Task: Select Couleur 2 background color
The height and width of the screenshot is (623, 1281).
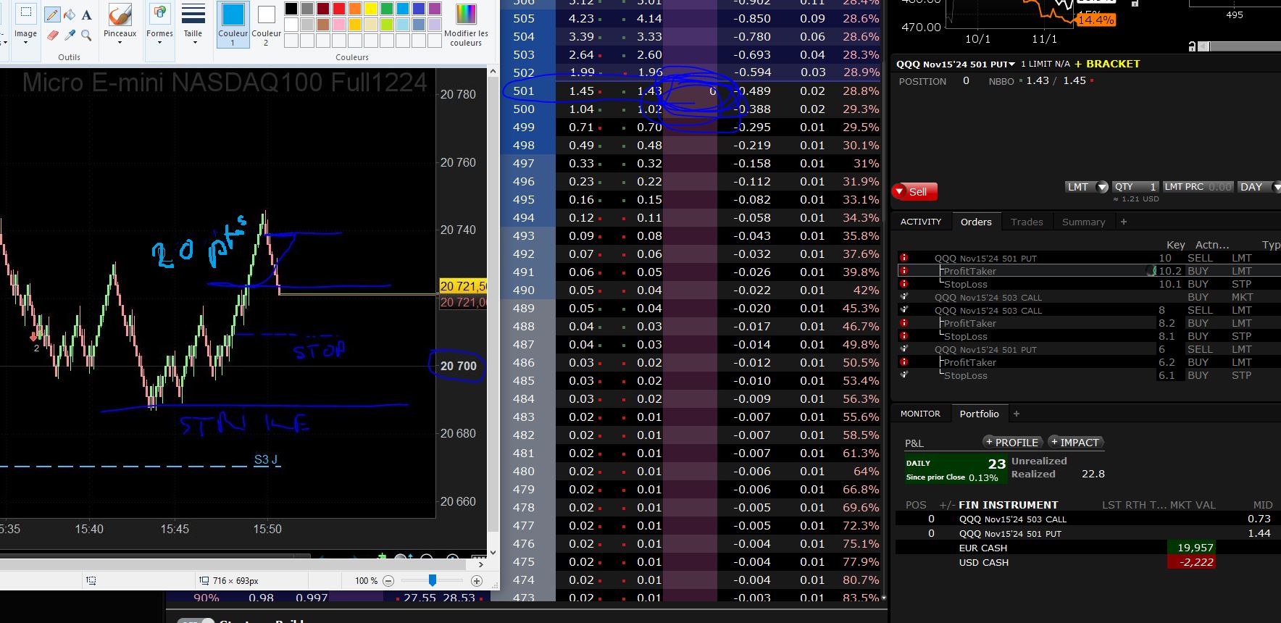Action: pyautogui.click(x=266, y=25)
